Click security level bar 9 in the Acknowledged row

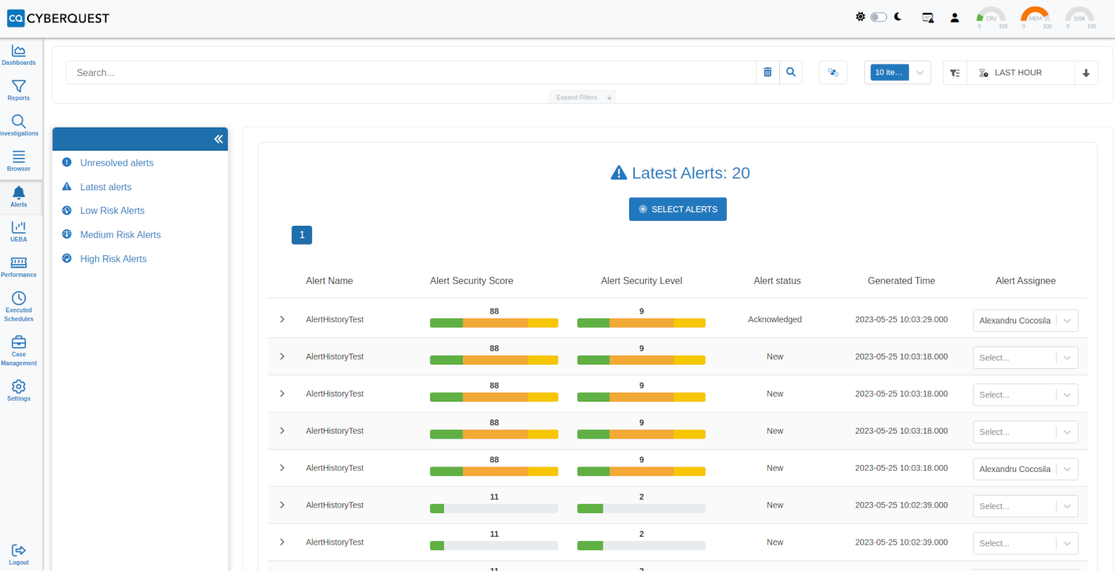click(641, 323)
